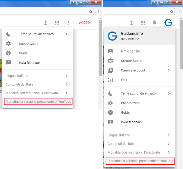
Task: Click Chrome profile button in left title bar
Action: [x=73, y=2]
